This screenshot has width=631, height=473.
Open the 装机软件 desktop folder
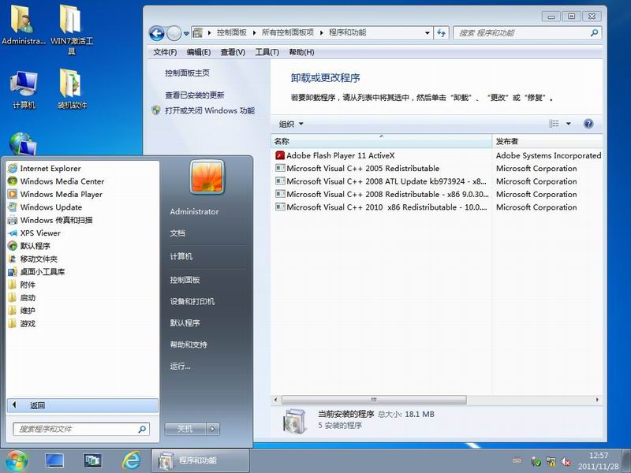(x=72, y=89)
